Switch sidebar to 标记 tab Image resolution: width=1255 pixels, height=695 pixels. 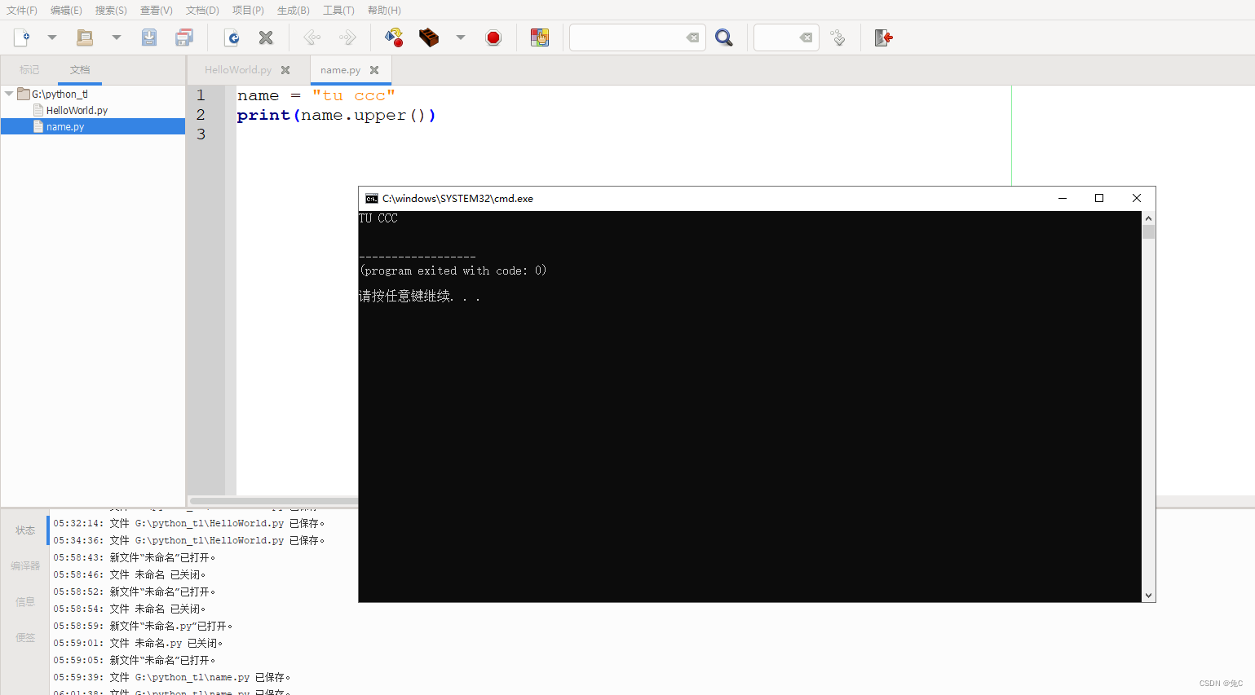point(29,70)
